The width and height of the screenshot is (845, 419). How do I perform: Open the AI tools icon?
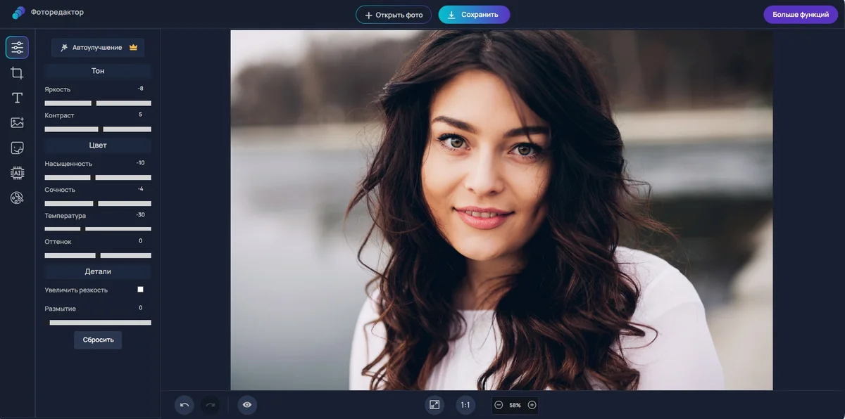17,173
